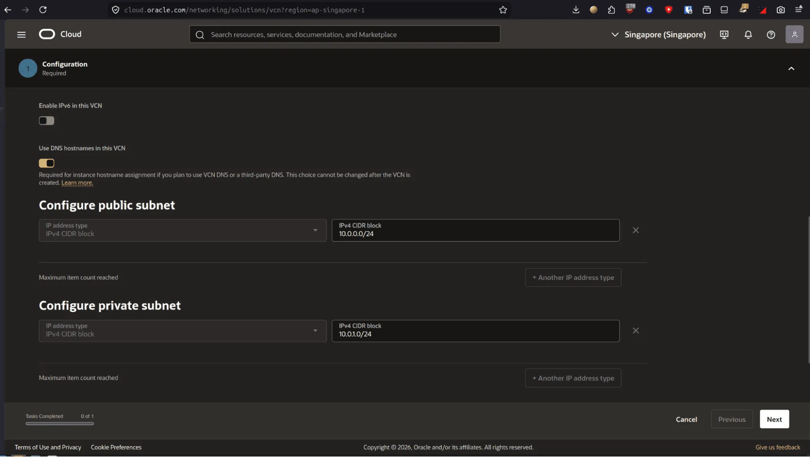This screenshot has width=810, height=457.
Task: Click the red shield play extension icon
Action: point(669,10)
